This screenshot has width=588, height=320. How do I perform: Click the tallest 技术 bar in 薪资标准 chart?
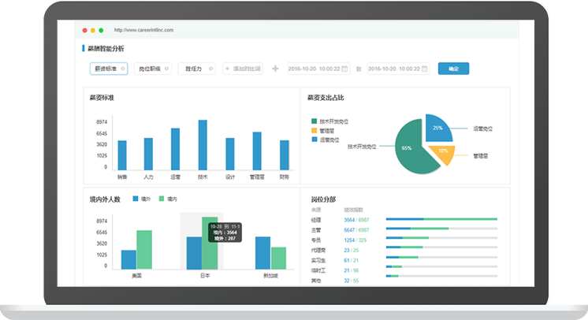pos(203,144)
